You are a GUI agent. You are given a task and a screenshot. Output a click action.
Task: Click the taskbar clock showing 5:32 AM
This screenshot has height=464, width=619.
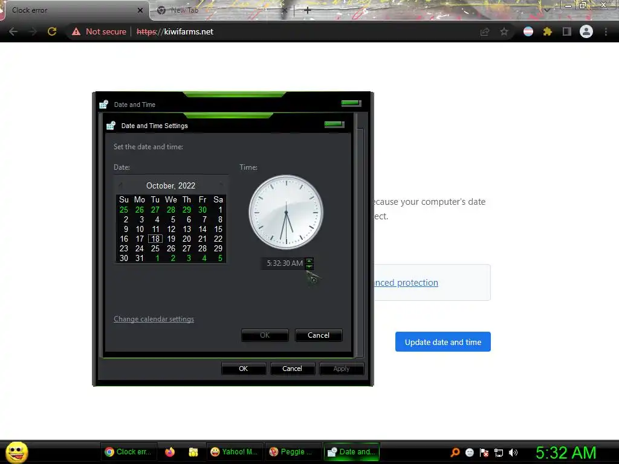[566, 453]
